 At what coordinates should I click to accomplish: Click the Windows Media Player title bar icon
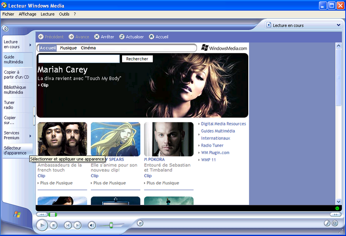pos(4,5)
